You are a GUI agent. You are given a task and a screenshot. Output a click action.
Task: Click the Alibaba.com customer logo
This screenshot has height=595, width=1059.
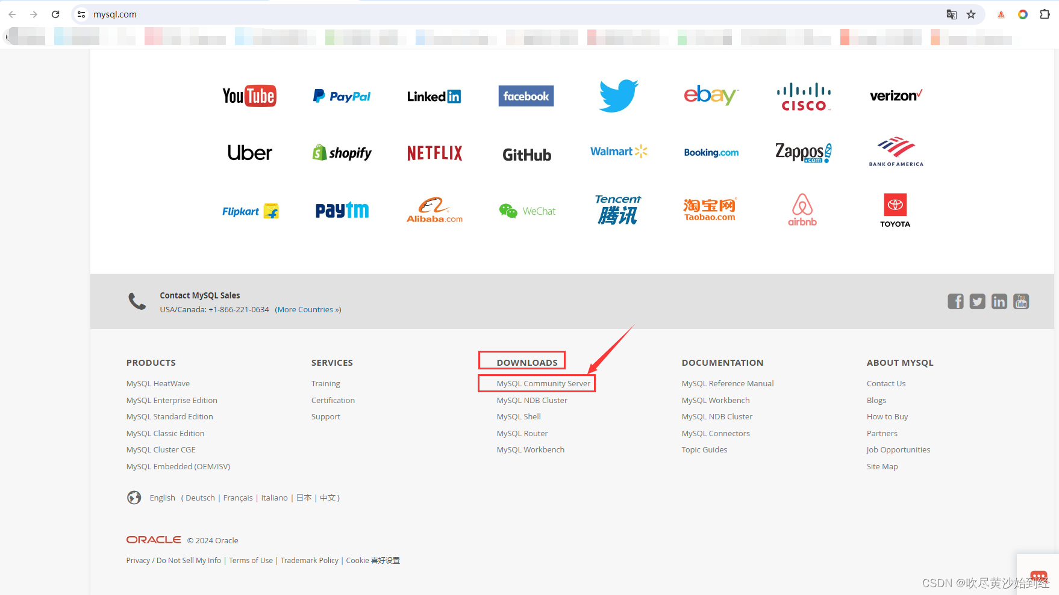click(434, 210)
